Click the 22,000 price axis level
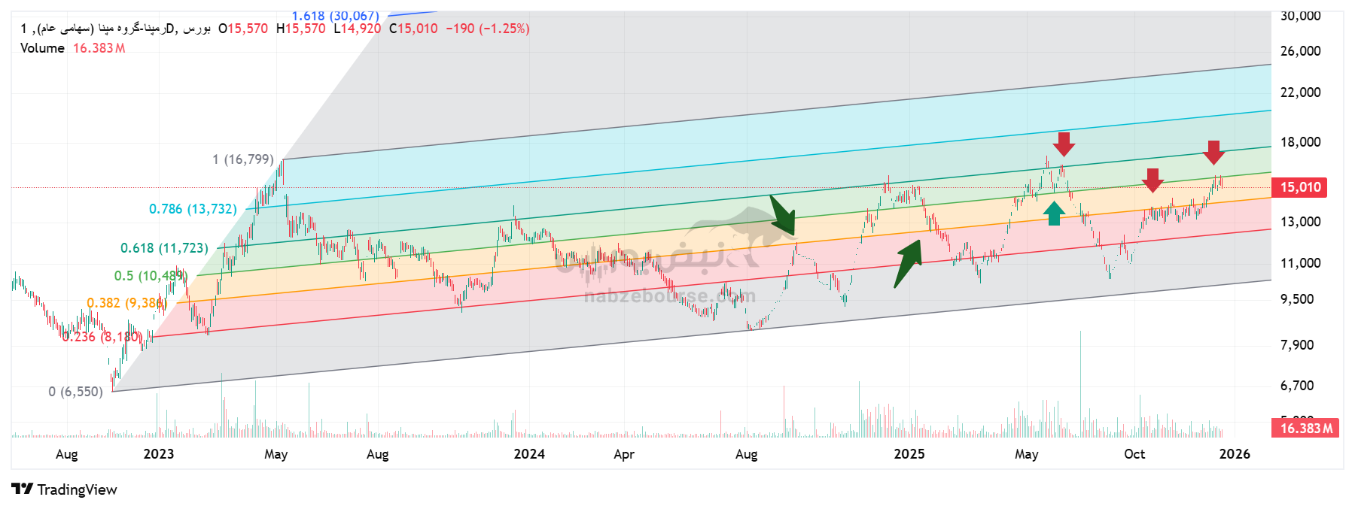Screen dimensions: 1355x509 pyautogui.click(x=1300, y=92)
